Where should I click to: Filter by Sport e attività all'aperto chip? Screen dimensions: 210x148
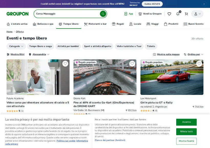coord(98,46)
